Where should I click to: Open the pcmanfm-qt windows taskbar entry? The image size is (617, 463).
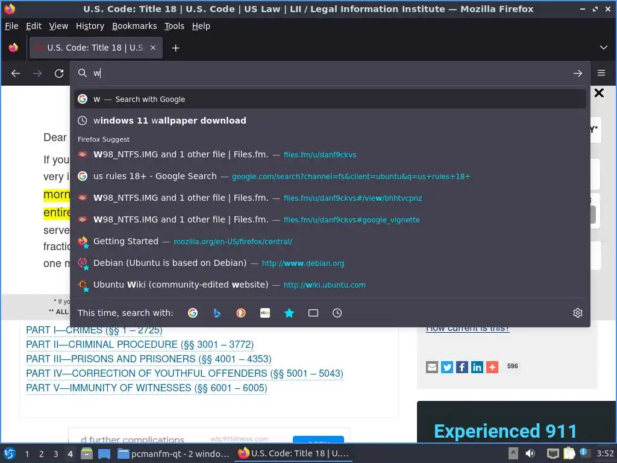pyautogui.click(x=174, y=453)
